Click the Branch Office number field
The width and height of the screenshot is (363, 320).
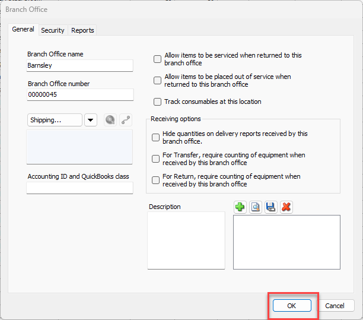point(80,94)
